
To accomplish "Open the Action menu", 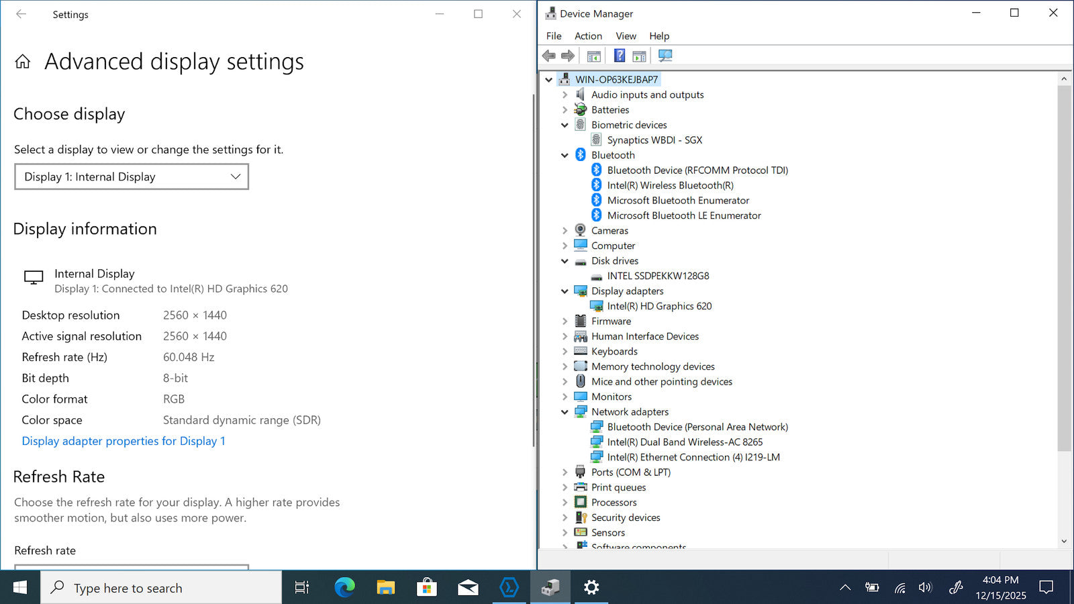I will pyautogui.click(x=588, y=36).
